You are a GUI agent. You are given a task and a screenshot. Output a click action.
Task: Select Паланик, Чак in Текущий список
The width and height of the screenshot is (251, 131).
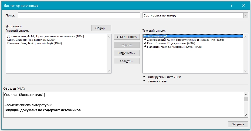[x=174, y=47]
